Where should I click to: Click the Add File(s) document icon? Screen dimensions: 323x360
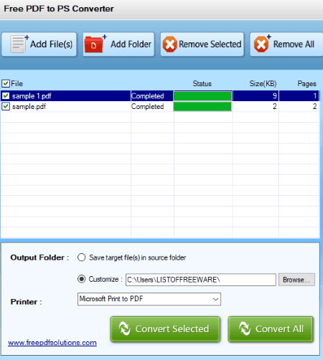point(19,44)
